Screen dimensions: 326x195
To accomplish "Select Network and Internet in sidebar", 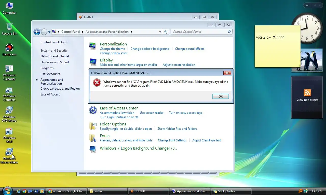I will [55, 56].
